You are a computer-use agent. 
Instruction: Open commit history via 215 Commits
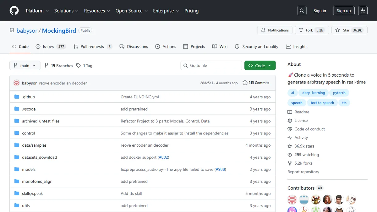pyautogui.click(x=256, y=83)
